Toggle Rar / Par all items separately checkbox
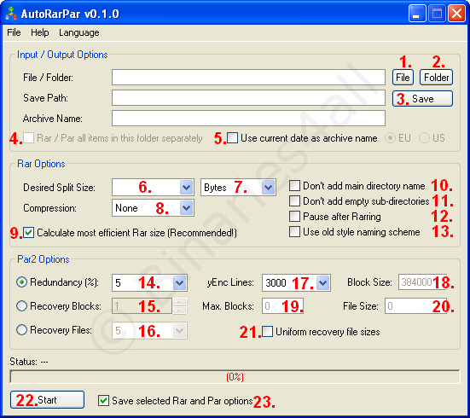 tap(28, 138)
